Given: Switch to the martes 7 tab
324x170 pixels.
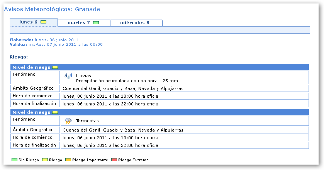Looking at the screenshot, I should [79, 23].
